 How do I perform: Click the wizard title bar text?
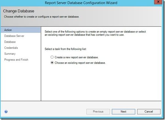point(81,3)
